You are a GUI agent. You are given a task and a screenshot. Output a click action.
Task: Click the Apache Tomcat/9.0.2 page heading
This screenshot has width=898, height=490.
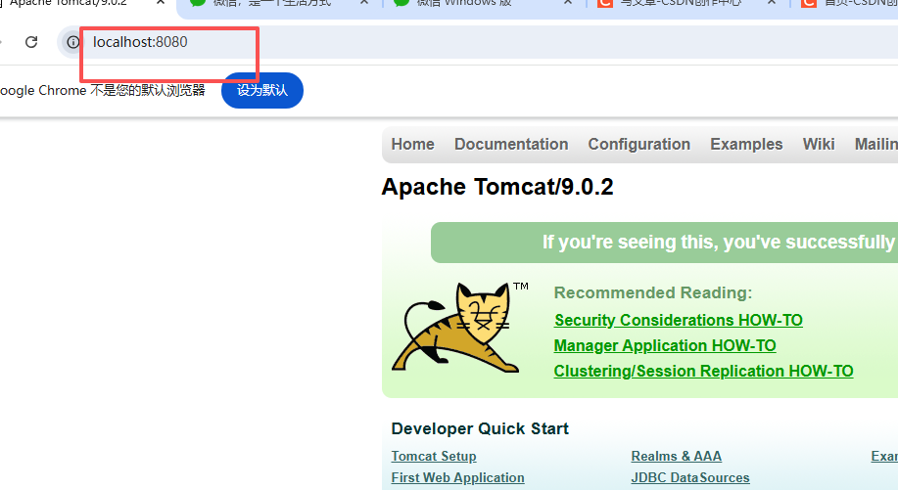pyautogui.click(x=497, y=187)
